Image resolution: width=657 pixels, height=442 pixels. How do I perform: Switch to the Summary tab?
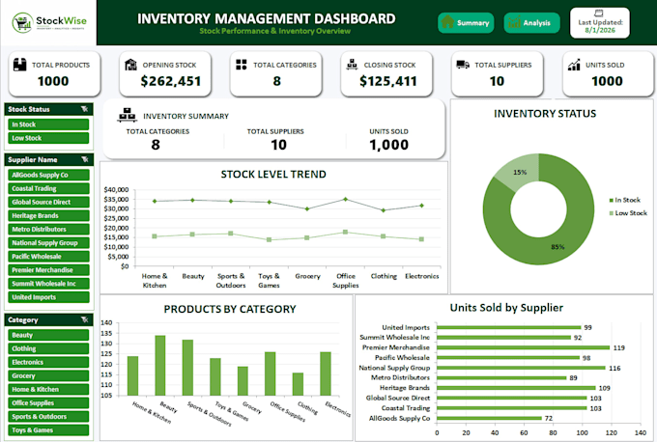coord(466,22)
